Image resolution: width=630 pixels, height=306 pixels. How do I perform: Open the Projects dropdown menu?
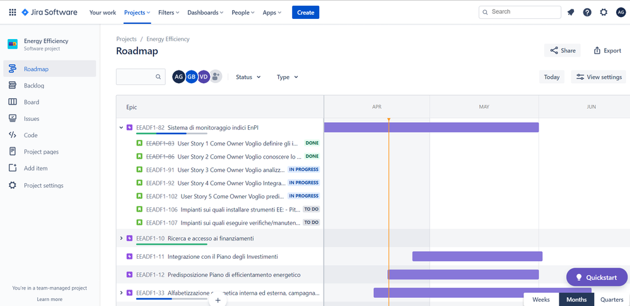[x=137, y=13]
